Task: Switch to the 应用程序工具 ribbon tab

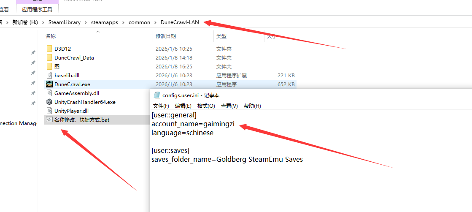Action: pyautogui.click(x=37, y=9)
